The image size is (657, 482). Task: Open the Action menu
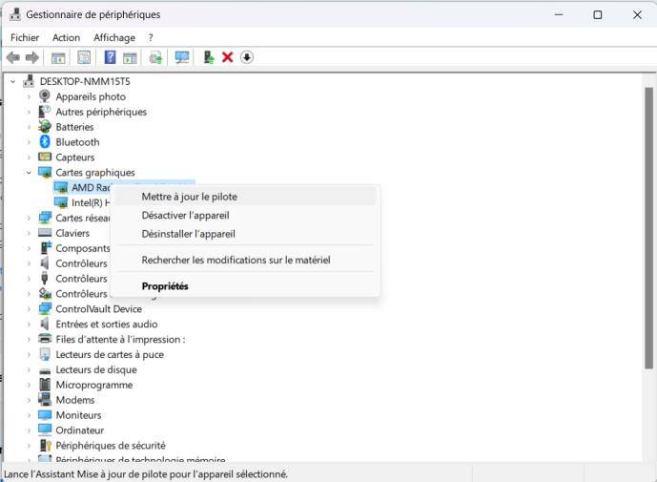pos(66,37)
